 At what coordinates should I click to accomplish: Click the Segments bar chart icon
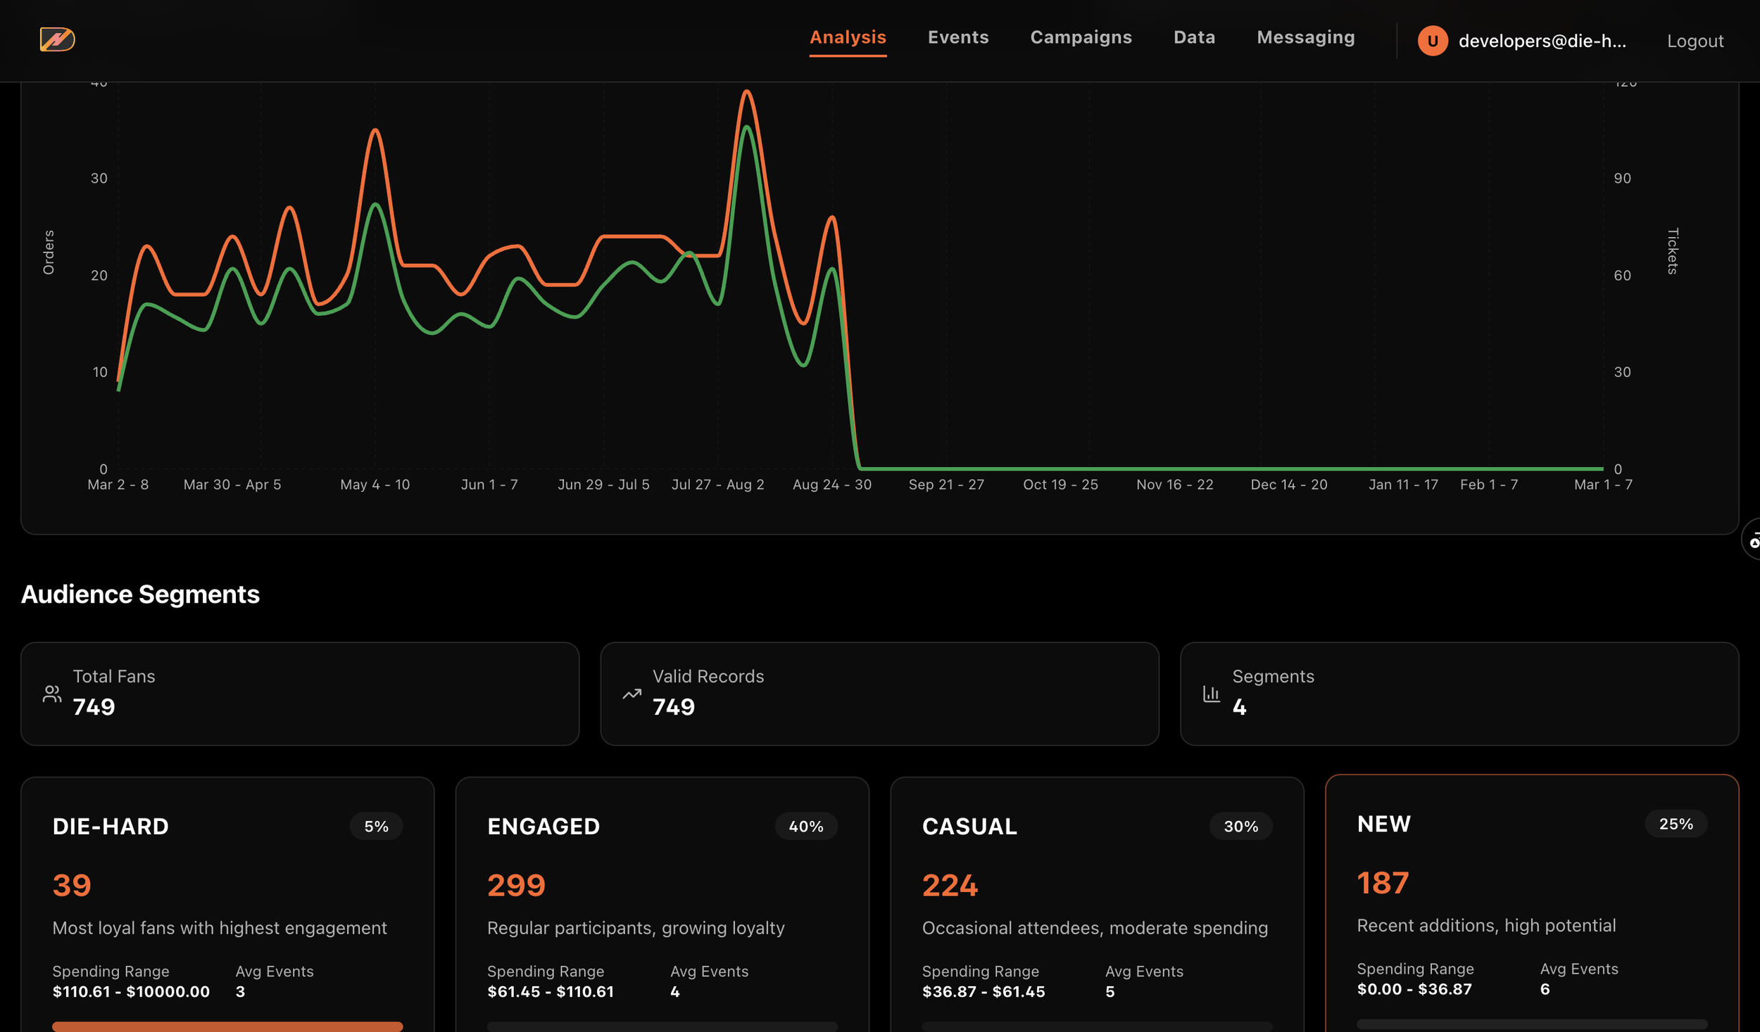[1211, 694]
